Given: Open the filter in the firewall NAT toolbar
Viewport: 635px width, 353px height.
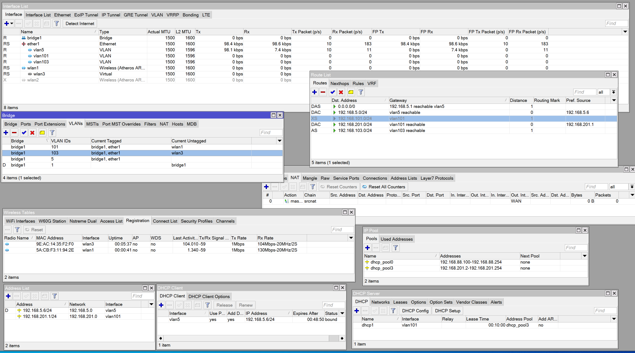Looking at the screenshot, I should pyautogui.click(x=313, y=187).
